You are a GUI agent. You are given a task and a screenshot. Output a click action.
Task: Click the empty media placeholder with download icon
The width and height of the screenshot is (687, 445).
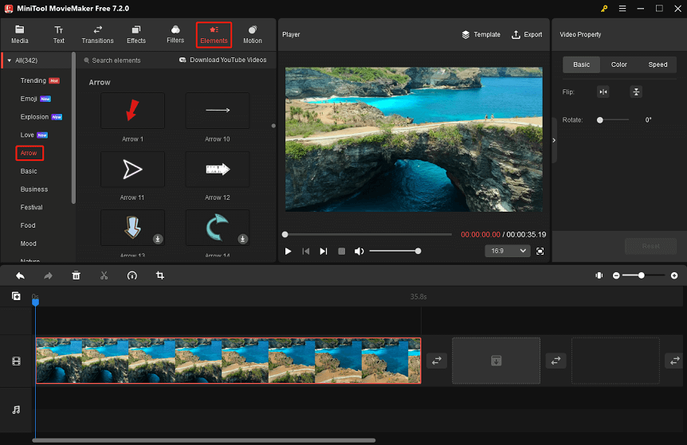pyautogui.click(x=496, y=361)
